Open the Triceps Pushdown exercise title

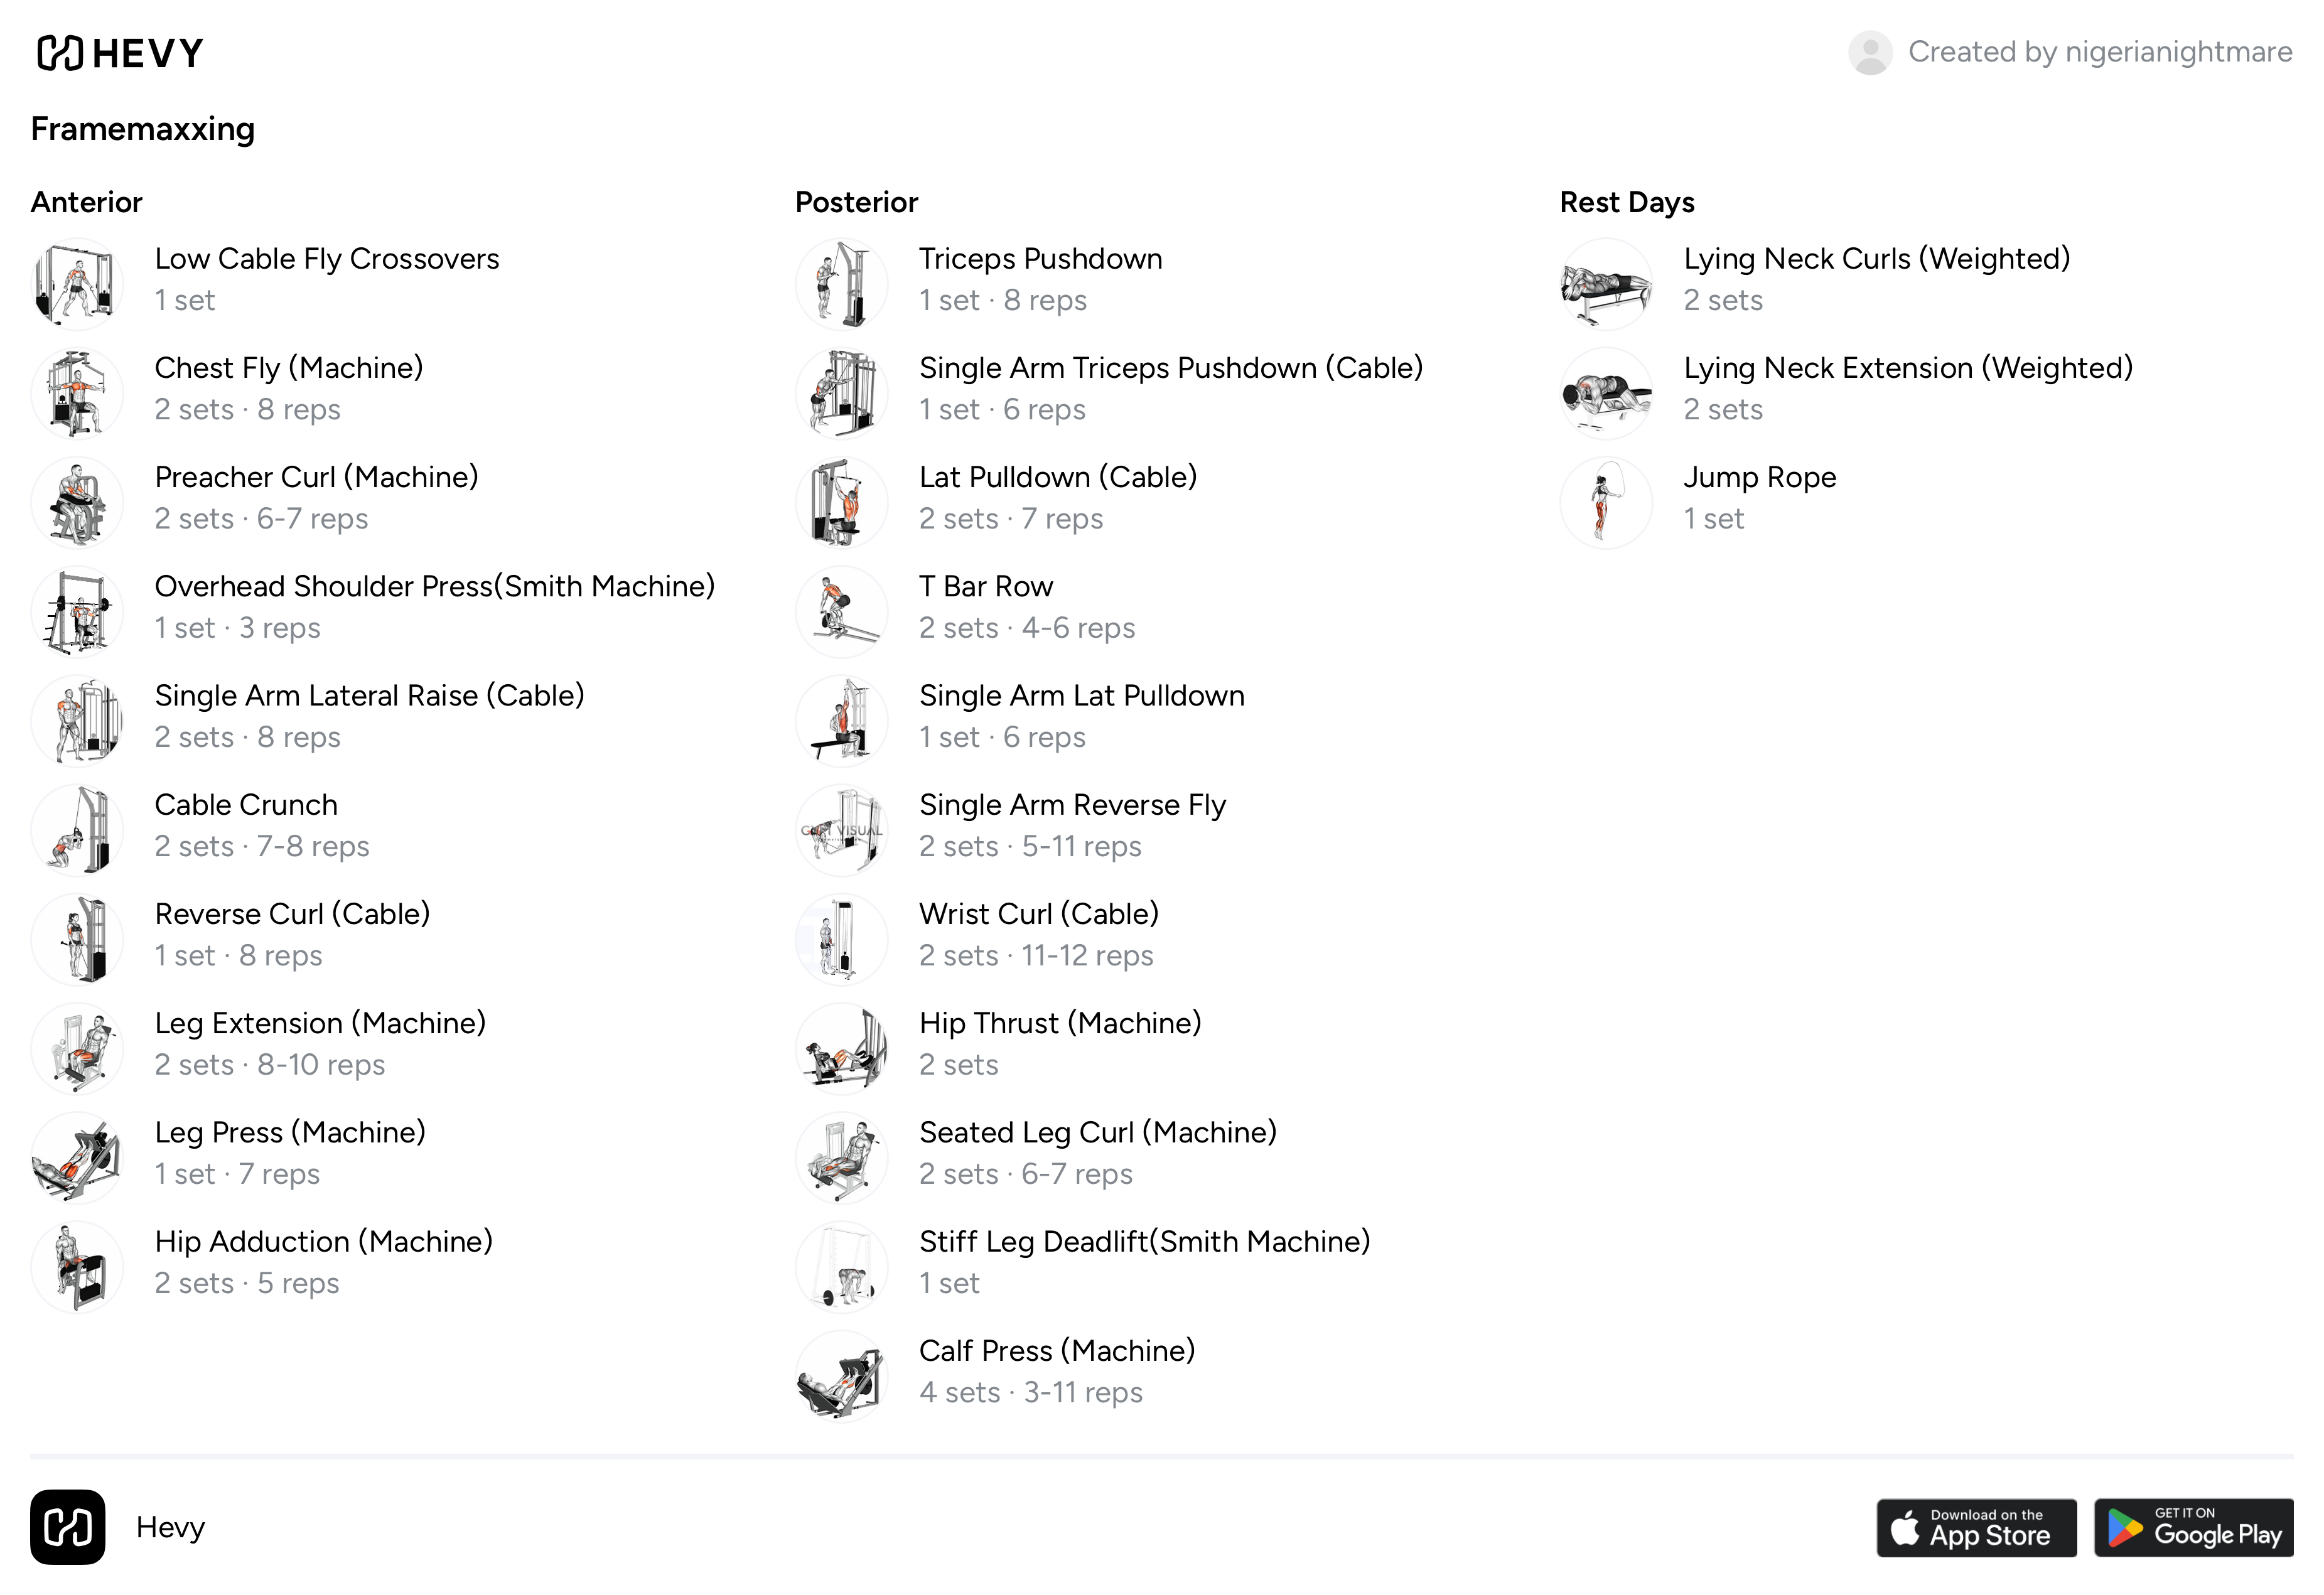click(1041, 259)
